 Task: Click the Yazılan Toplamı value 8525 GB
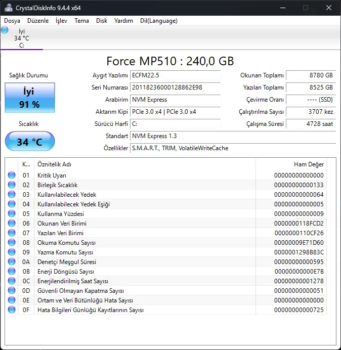[311, 88]
